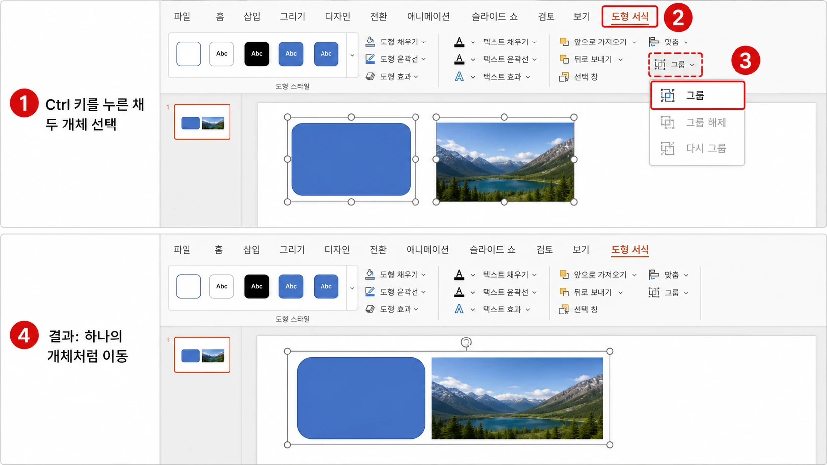The image size is (827, 465).
Task: Apply the black Abc shape style in lower ribbon
Action: [x=257, y=287]
